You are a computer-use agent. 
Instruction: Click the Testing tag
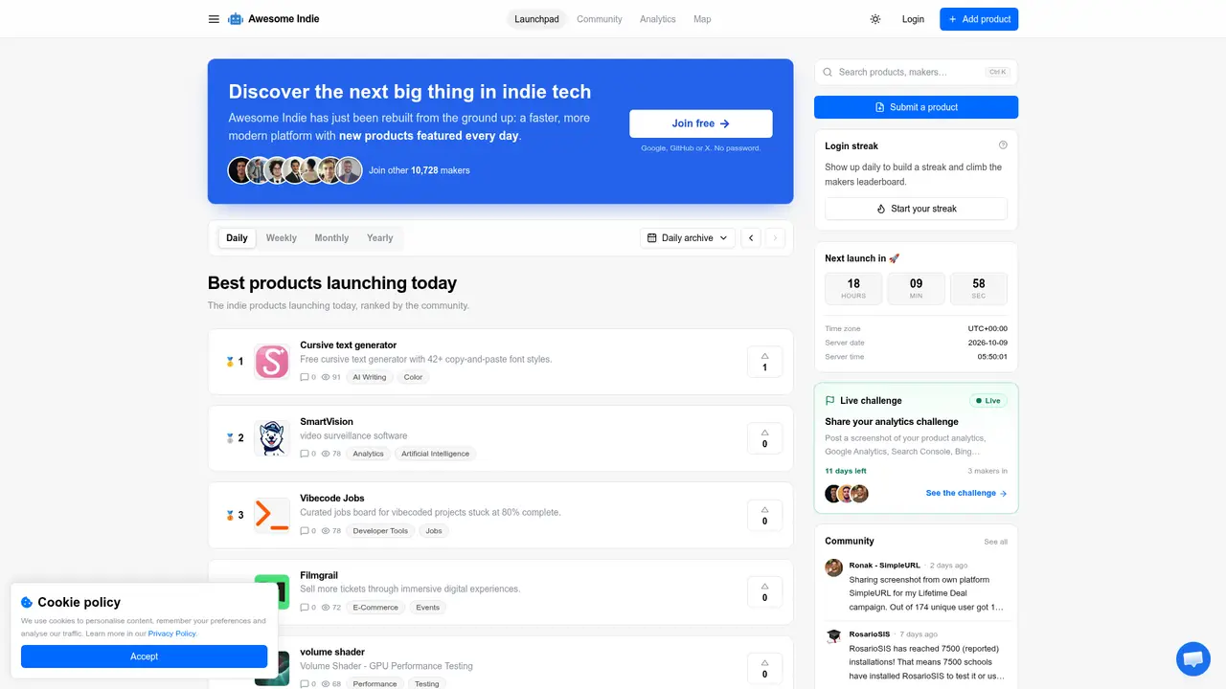(x=427, y=683)
